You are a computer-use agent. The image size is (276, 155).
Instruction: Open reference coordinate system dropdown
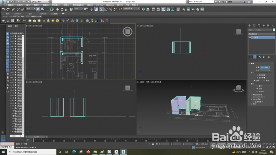(78, 9)
